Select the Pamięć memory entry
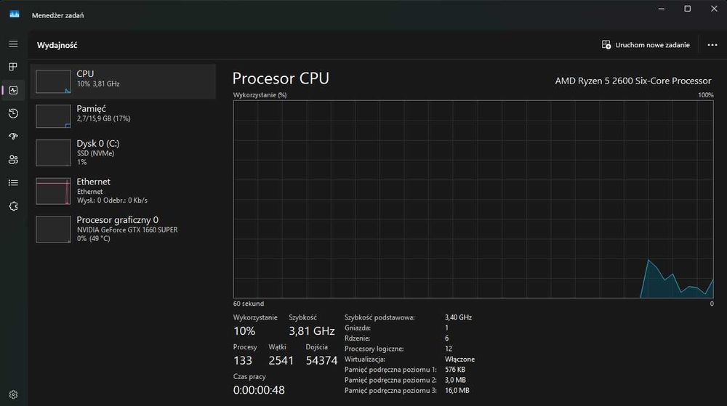Screen dimensions: 727x406 pos(123,115)
